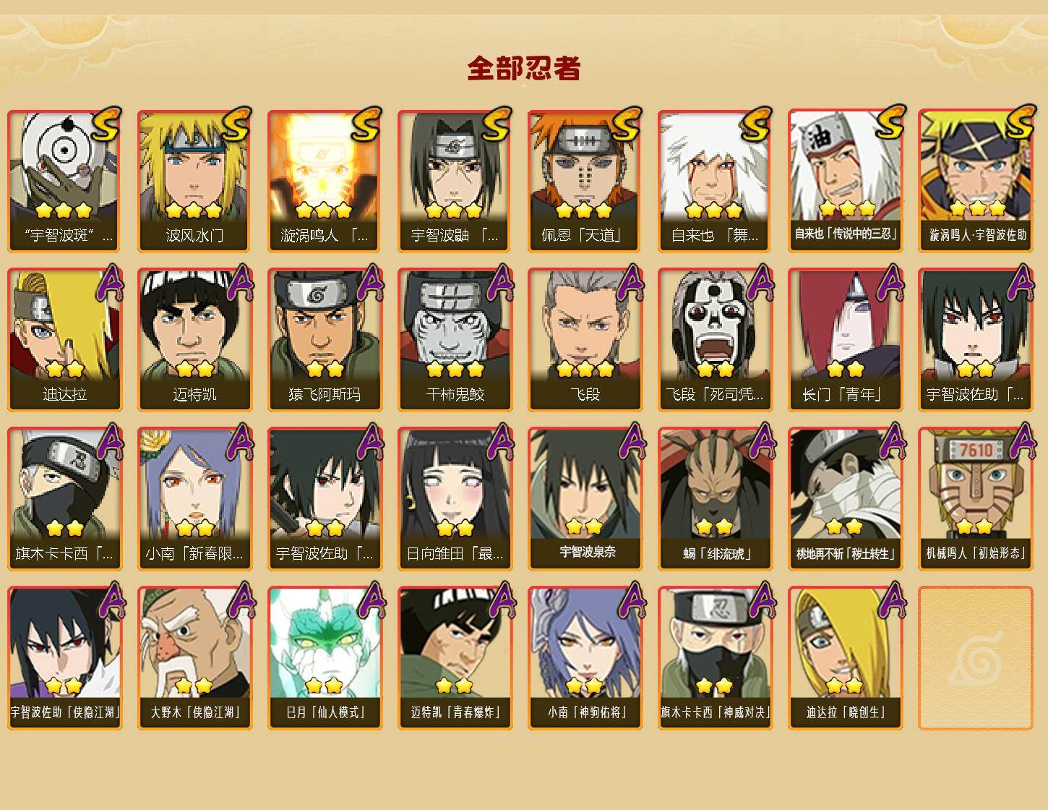This screenshot has height=810, width=1048.
Task: Pick the 迪达拉「晓创生」 ninja card
Action: (845, 658)
